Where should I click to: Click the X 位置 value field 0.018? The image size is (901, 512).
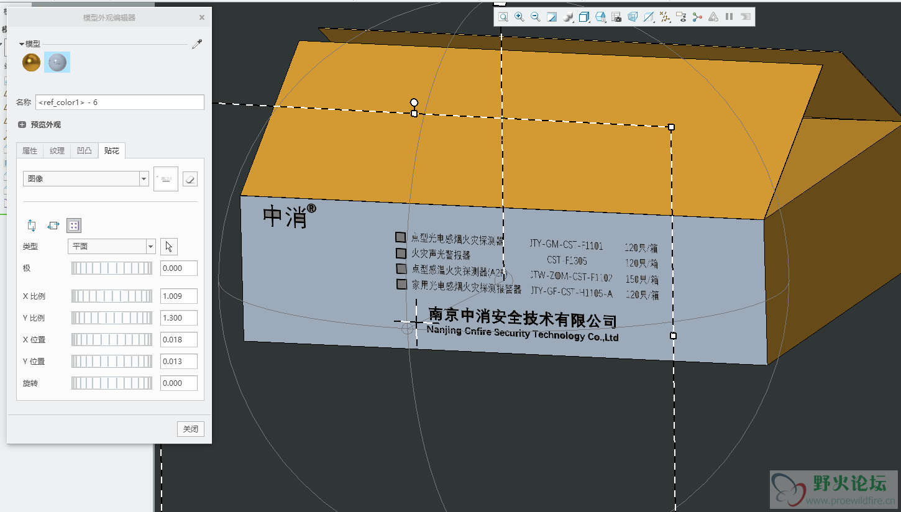pyautogui.click(x=179, y=340)
